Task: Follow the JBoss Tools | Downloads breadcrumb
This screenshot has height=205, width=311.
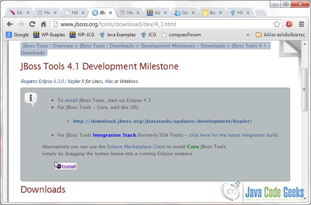Action: click(107, 46)
